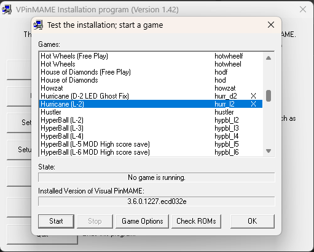Select HyperBall (L-5 MOD High score save)
Screen dimensions: 314x252
click(151, 144)
